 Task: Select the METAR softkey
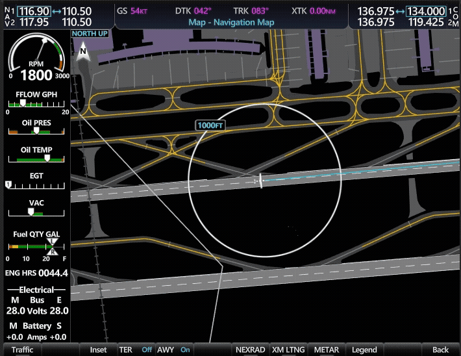[327, 350]
